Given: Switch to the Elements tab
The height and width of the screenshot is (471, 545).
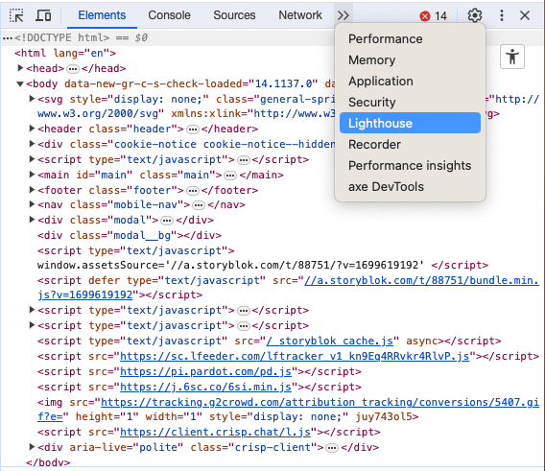Looking at the screenshot, I should point(102,15).
